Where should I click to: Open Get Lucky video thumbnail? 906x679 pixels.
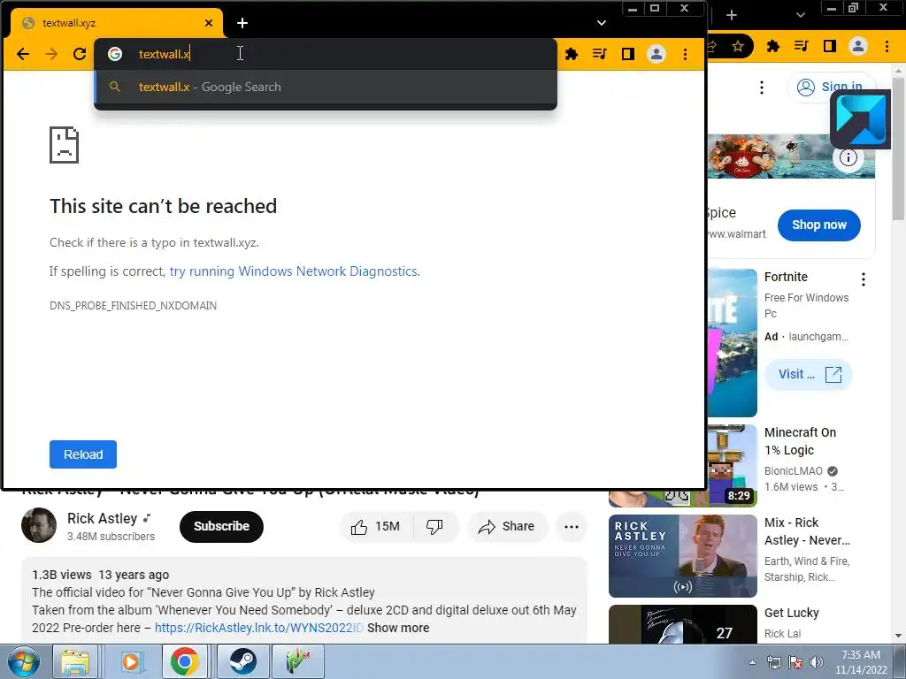682,624
